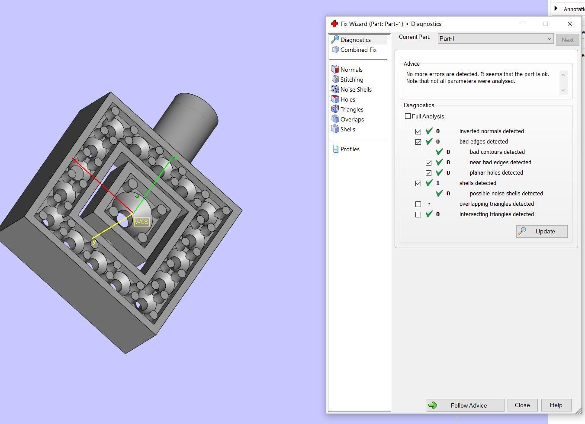
Task: Open the Current Part dropdown
Action: tap(495, 38)
